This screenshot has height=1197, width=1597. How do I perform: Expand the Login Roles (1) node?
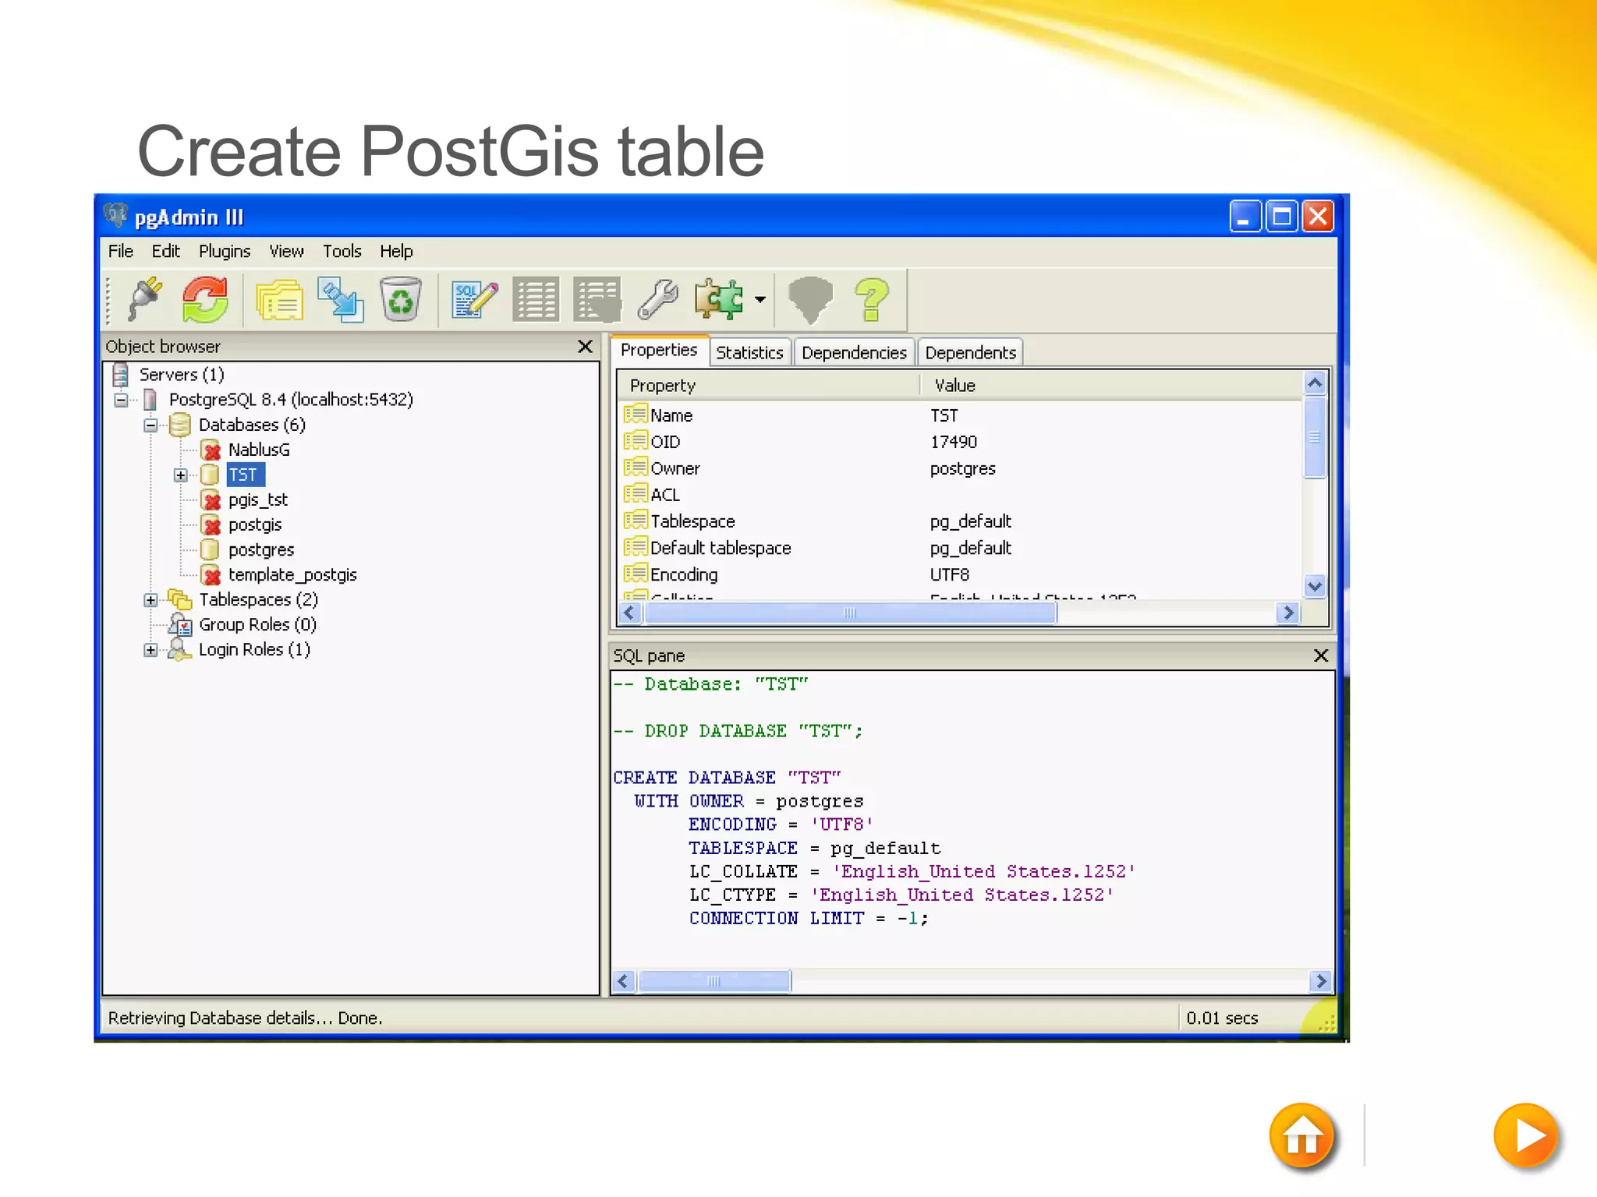pos(150,650)
